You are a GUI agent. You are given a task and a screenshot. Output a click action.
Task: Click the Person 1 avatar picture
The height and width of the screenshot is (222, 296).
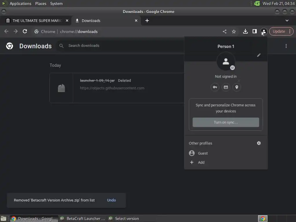coord(226,62)
